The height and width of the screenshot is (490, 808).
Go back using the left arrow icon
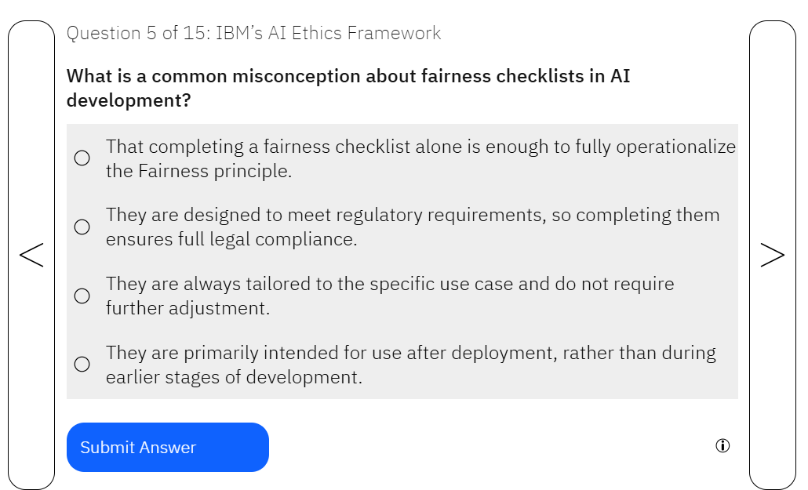[x=31, y=255]
